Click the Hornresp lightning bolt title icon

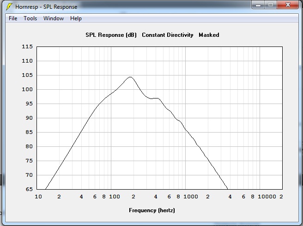[x=9, y=7]
